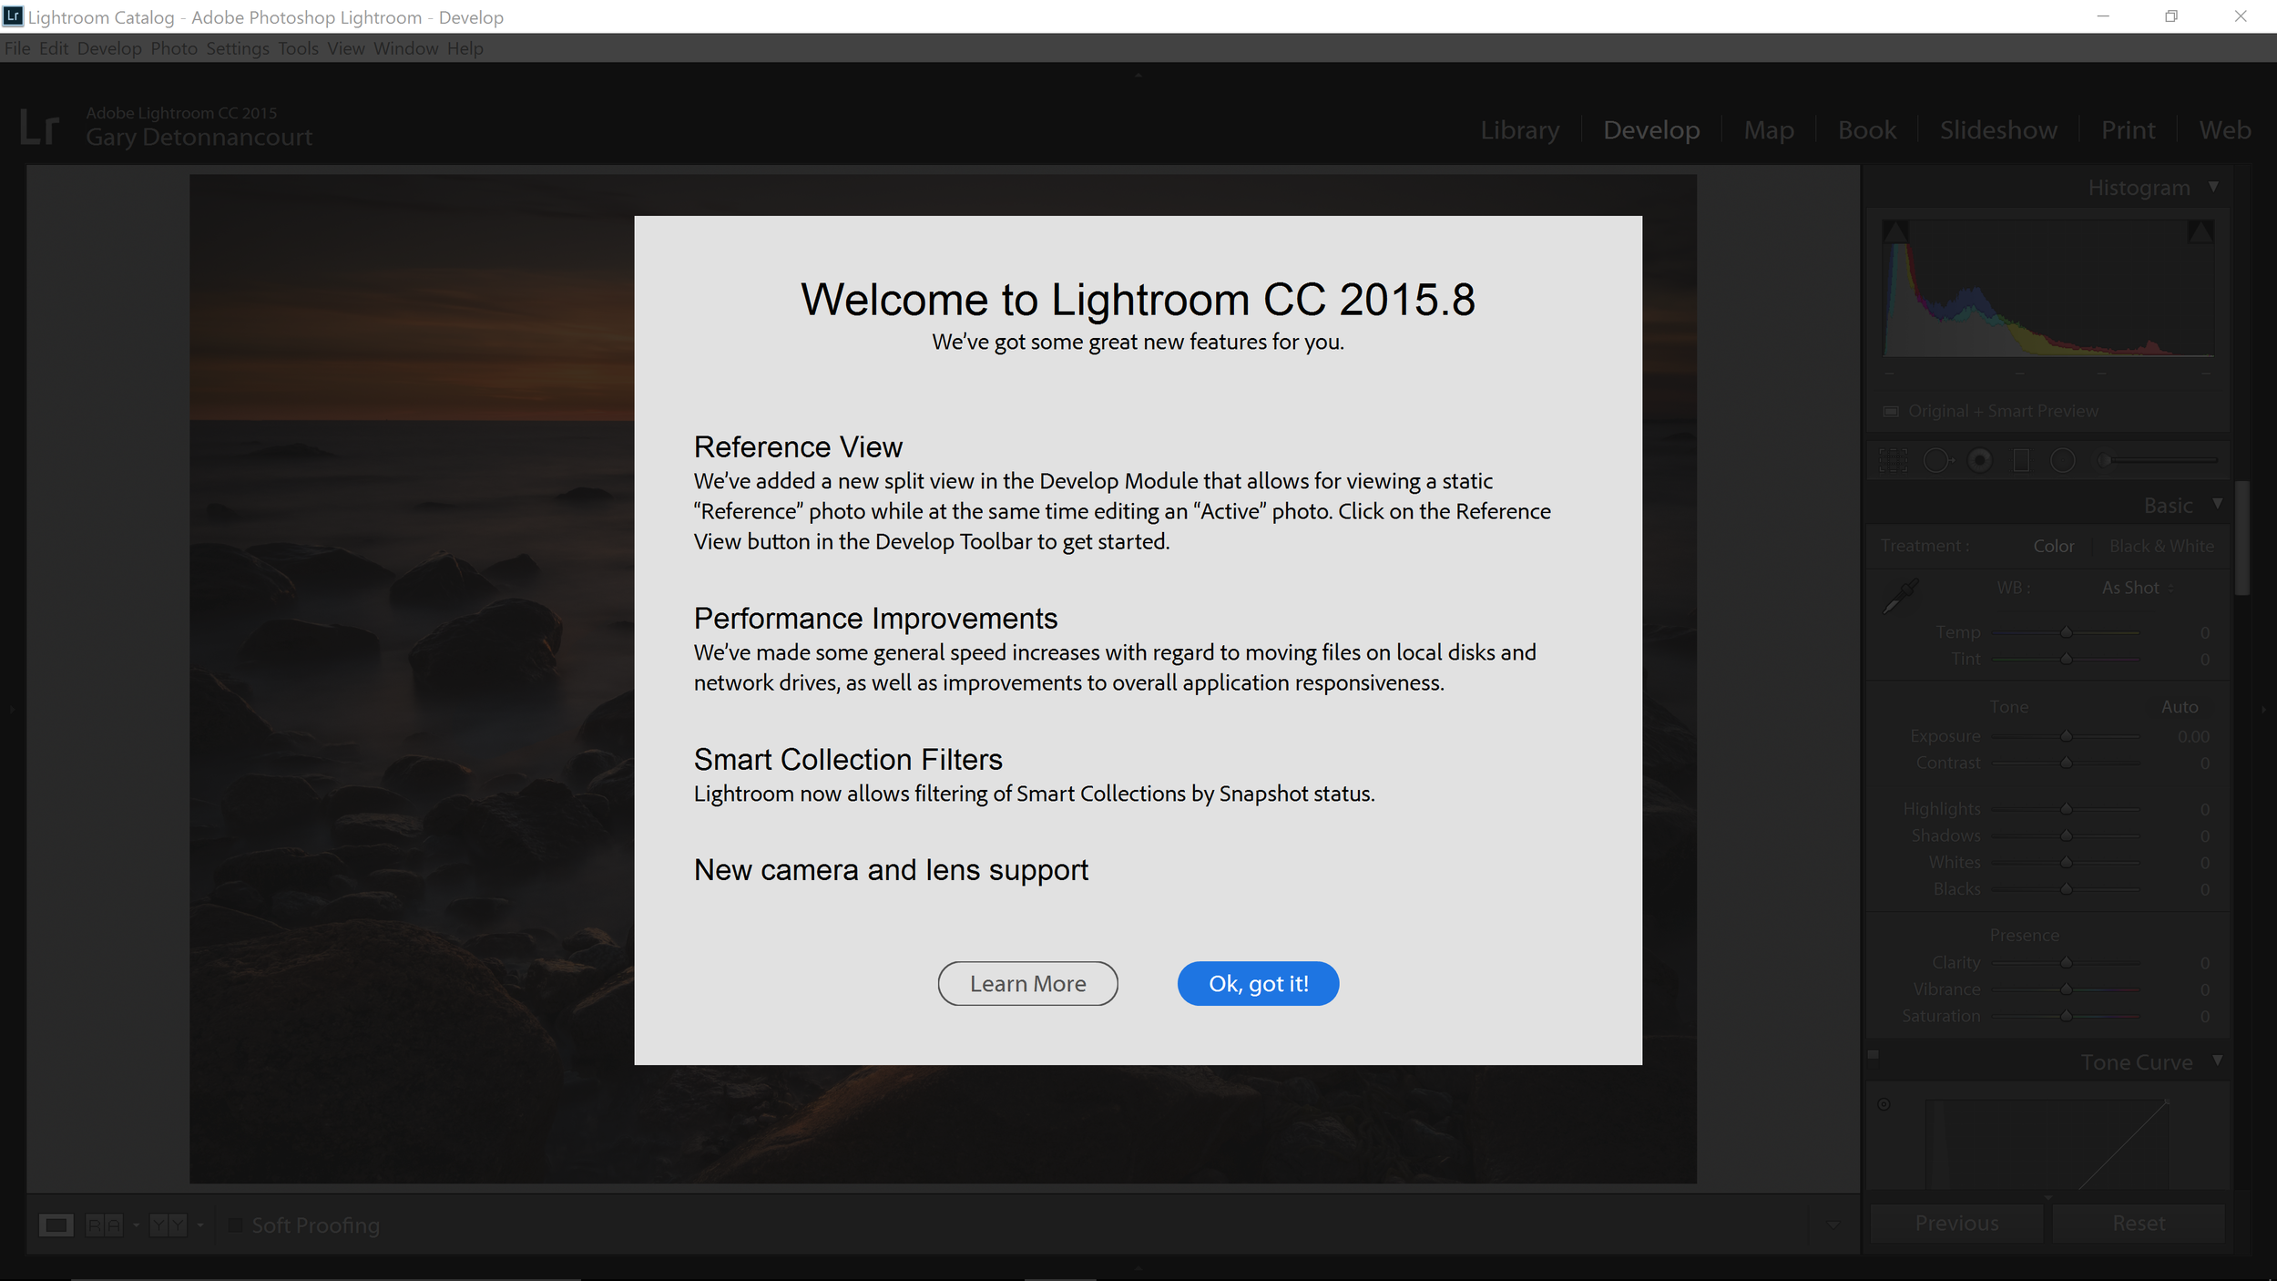Open the Reference View options arrow
The width and height of the screenshot is (2277, 1281).
tap(137, 1226)
